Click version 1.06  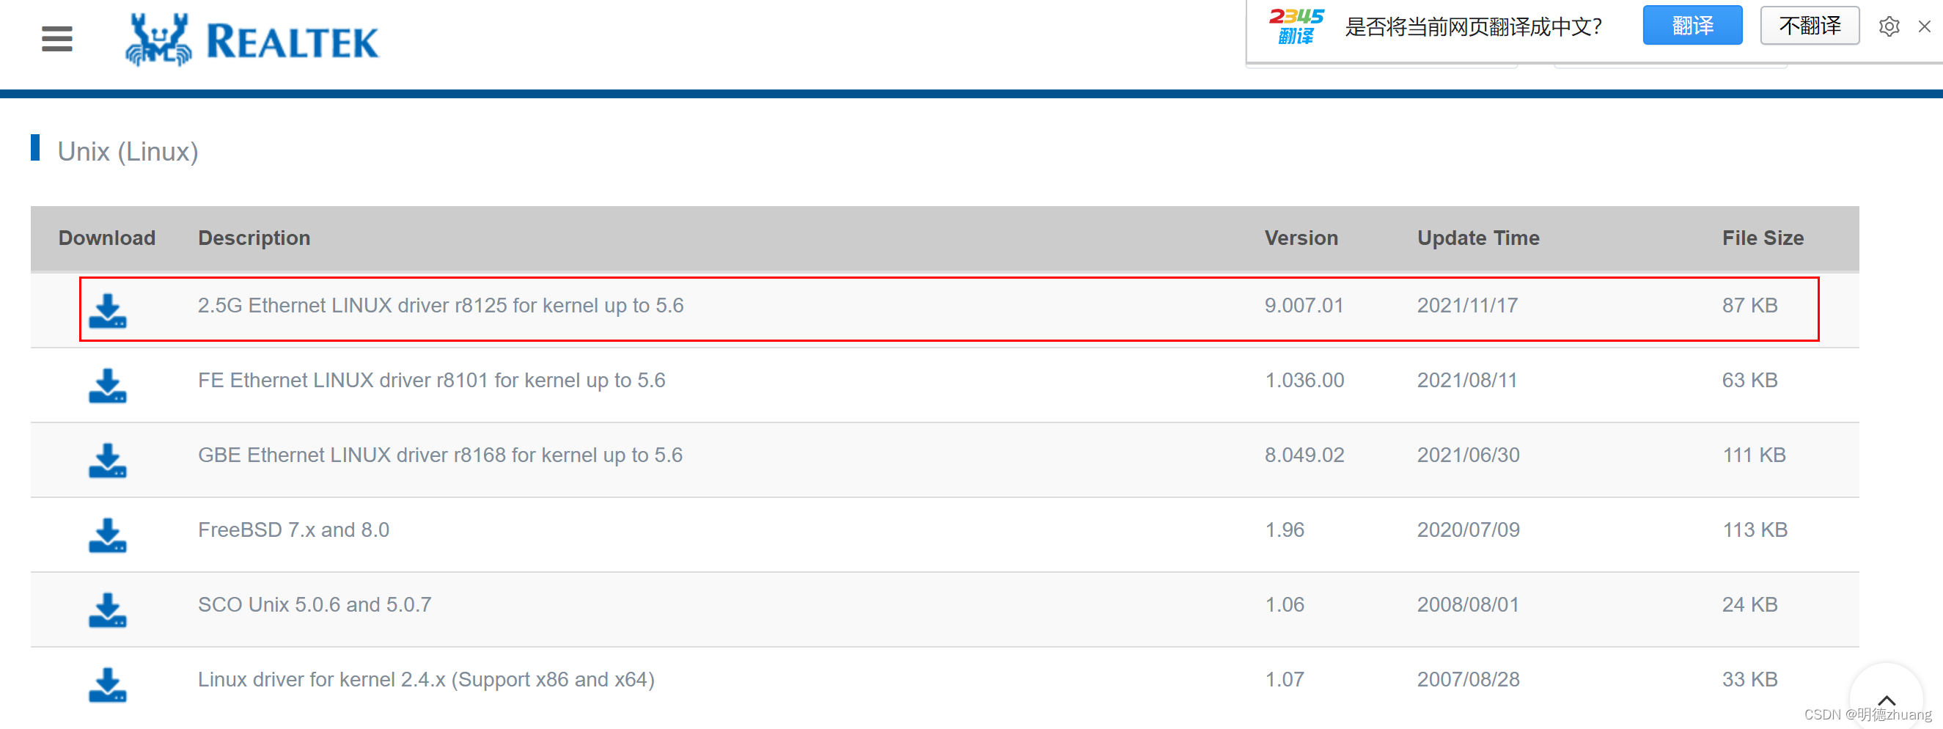pyautogui.click(x=1285, y=604)
